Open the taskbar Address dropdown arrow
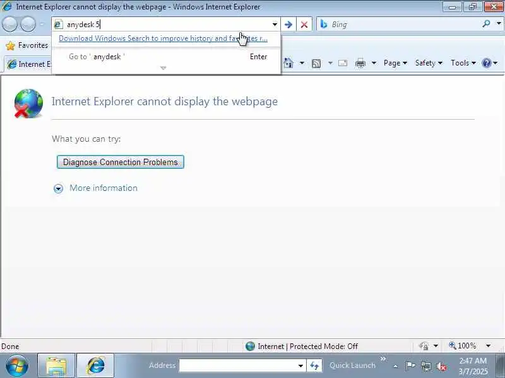Image resolution: width=505 pixels, height=378 pixels. coord(300,365)
